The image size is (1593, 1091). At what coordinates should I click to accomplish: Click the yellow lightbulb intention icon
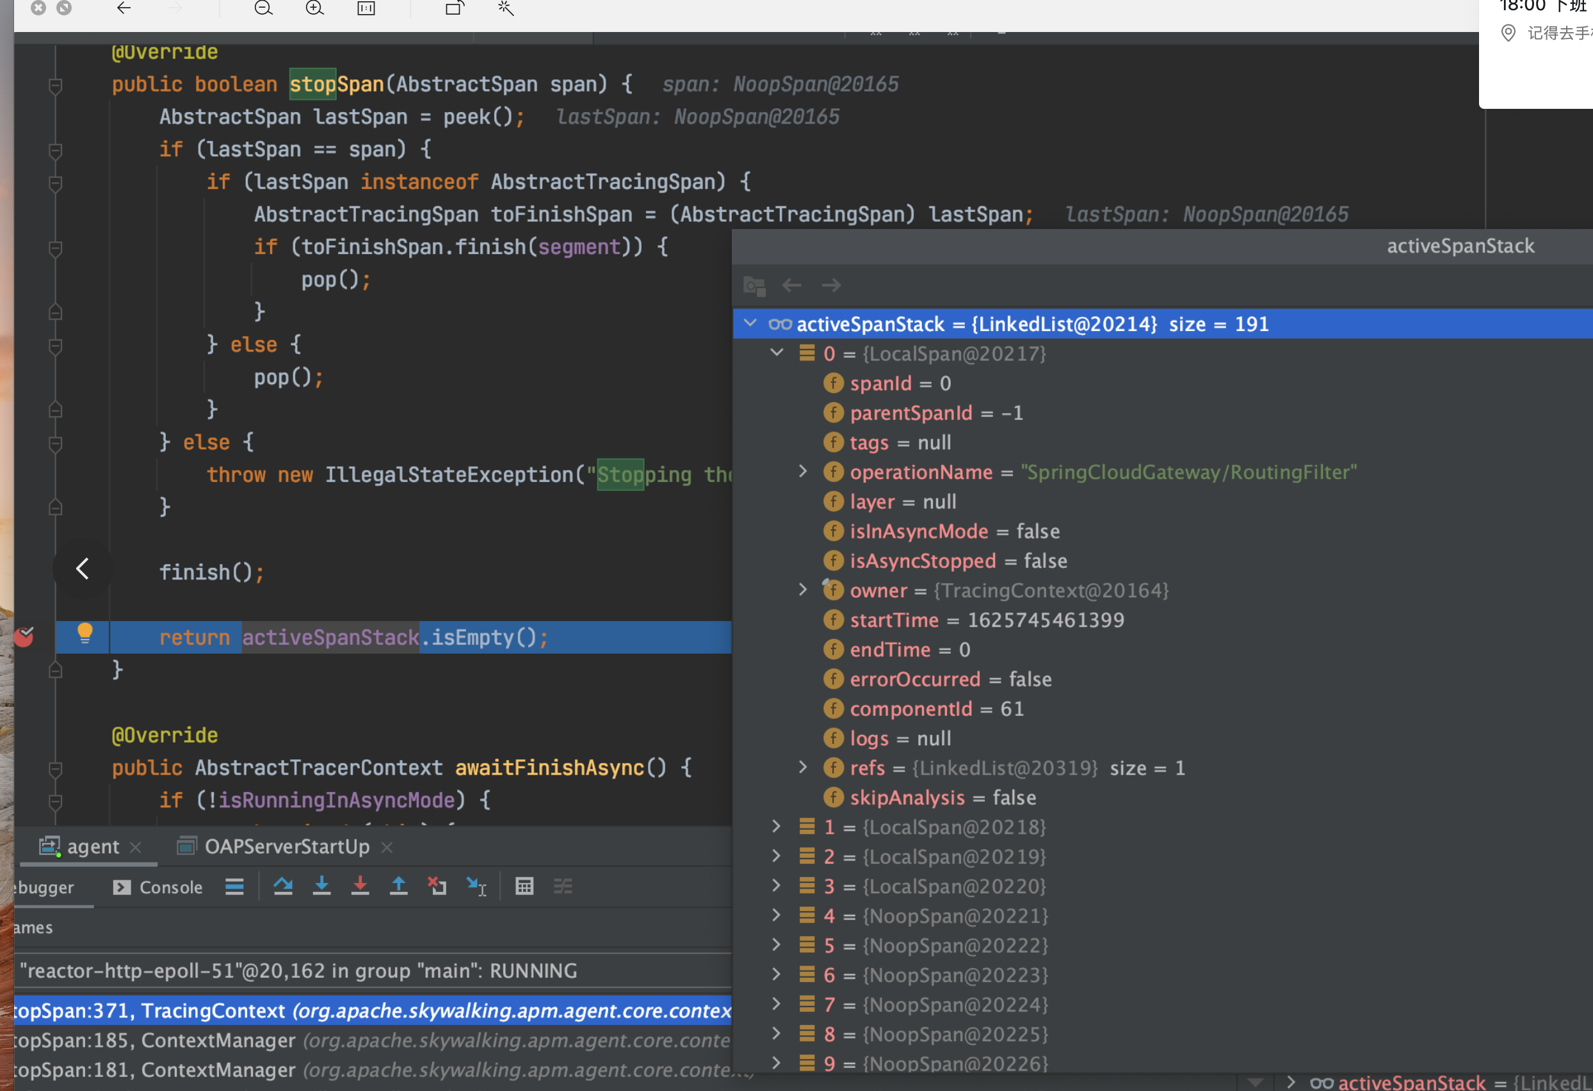[85, 633]
